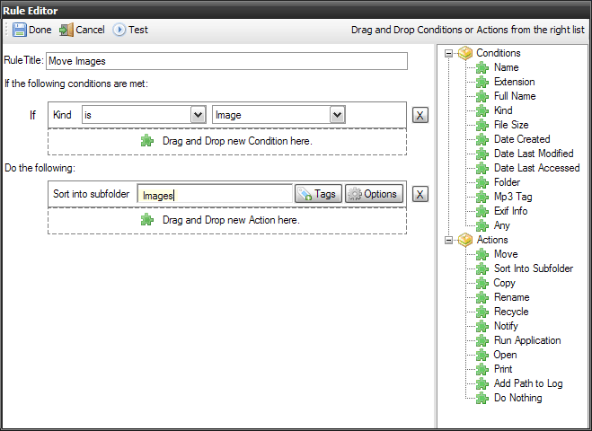Click the Kind label in condition row
Viewport: 592px width, 431px height.
point(62,115)
